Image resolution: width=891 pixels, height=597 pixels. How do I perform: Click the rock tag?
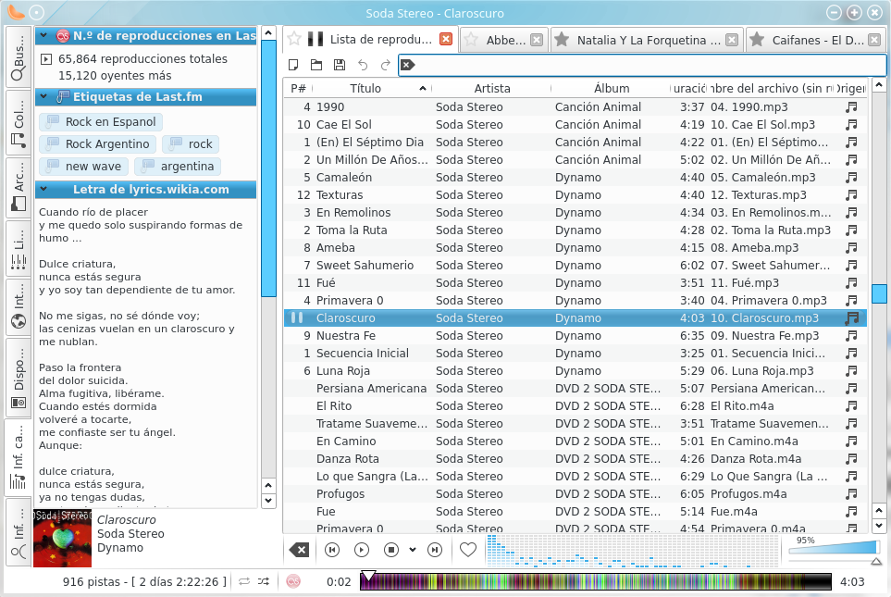pyautogui.click(x=191, y=143)
